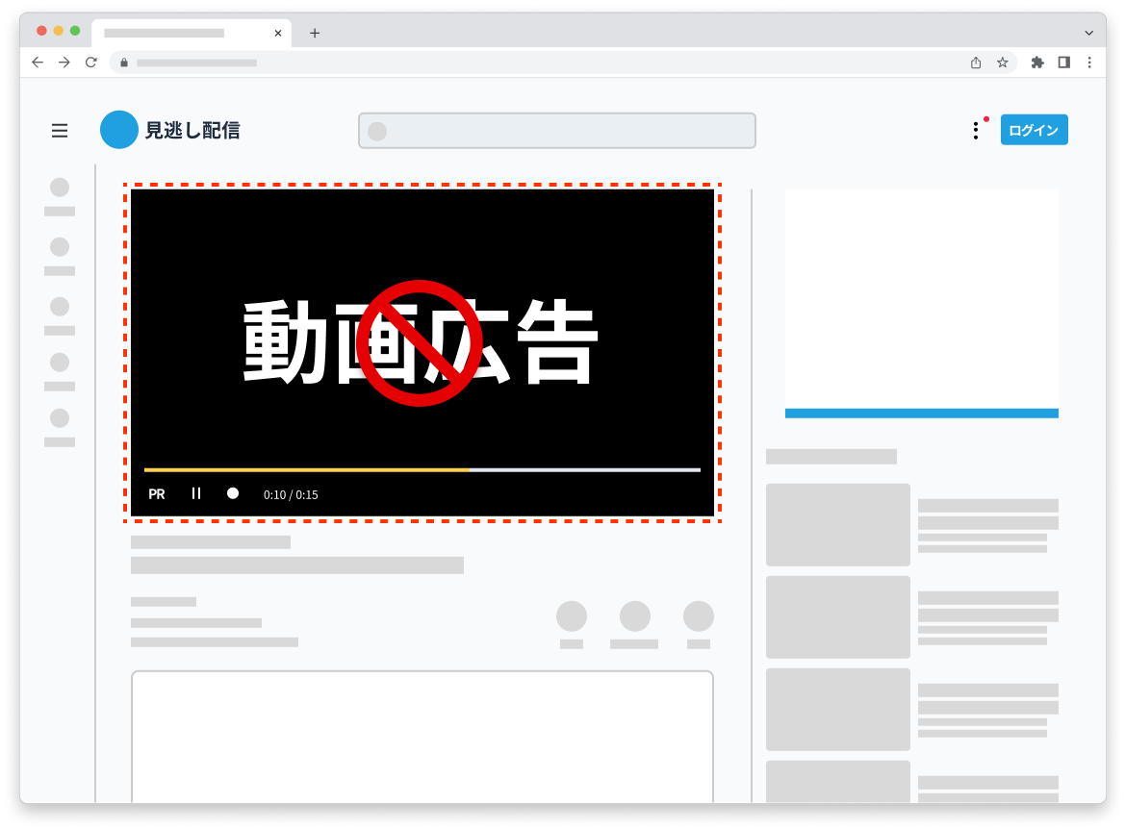This screenshot has height=829, width=1125.
Task: Toggle the rightmost reaction circle
Action: click(698, 614)
